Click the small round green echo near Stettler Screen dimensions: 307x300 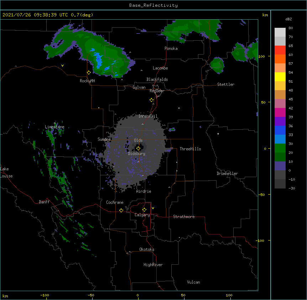pos(217,66)
